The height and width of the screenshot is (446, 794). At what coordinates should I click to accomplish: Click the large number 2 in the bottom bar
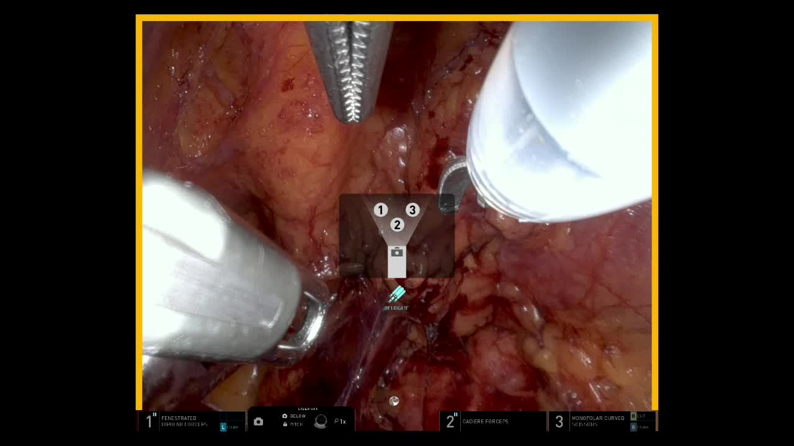451,422
